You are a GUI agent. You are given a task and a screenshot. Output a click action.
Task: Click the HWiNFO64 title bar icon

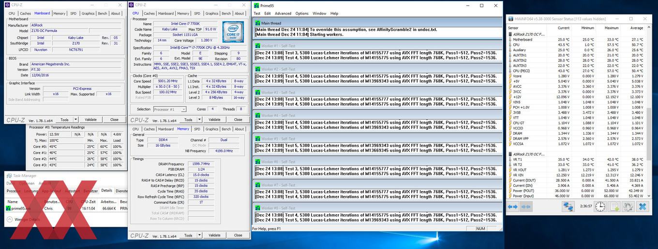tap(510, 19)
